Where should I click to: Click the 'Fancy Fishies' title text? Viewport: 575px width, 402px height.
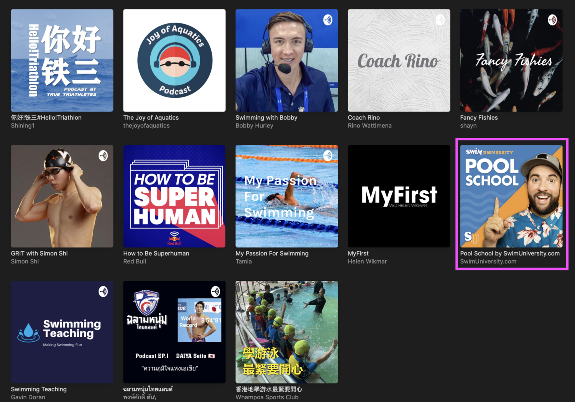[479, 117]
